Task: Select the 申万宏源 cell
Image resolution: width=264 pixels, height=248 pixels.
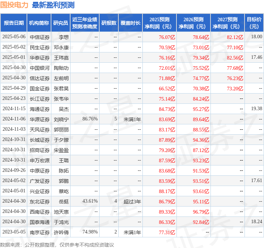Action: (x=40, y=160)
